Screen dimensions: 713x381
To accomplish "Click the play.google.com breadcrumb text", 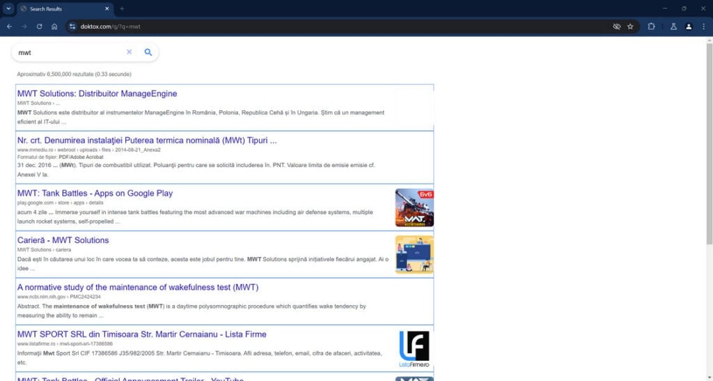I will [x=60, y=203].
